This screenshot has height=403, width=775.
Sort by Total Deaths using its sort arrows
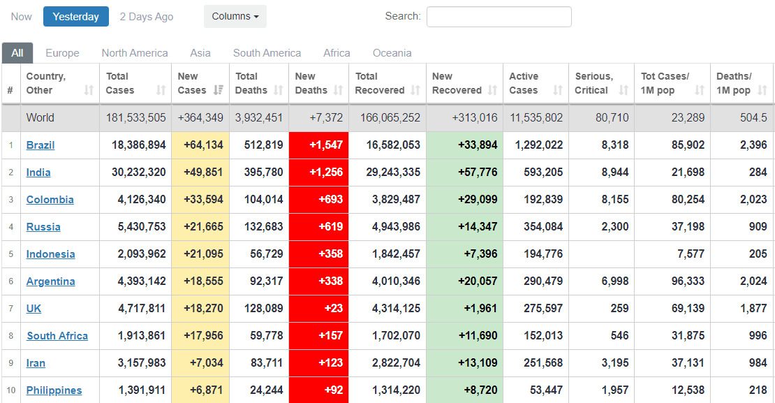tap(279, 90)
